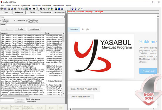The image size is (162, 110).
Task: Click the folder icon next to the eye
Action: (44, 9)
